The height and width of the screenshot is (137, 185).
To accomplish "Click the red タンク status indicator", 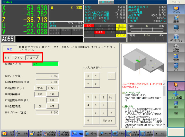I will (x=89, y=26).
